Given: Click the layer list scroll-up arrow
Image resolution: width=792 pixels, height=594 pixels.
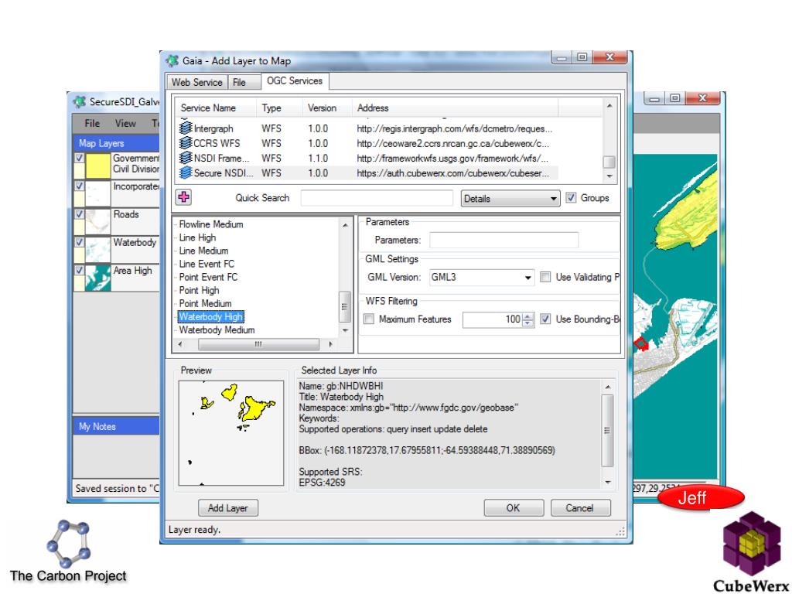Looking at the screenshot, I should (345, 225).
